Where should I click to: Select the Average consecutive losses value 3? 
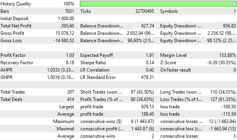coord(234,136)
